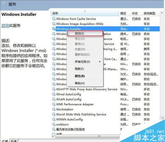165x142 pixels.
Task: Click the 禁用 startup type cell
Action: (x=147, y=49)
